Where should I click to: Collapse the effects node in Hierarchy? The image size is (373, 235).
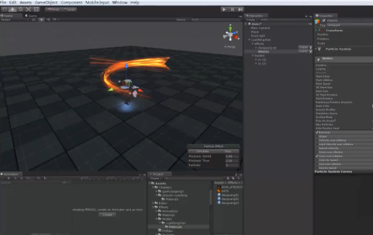click(x=253, y=44)
